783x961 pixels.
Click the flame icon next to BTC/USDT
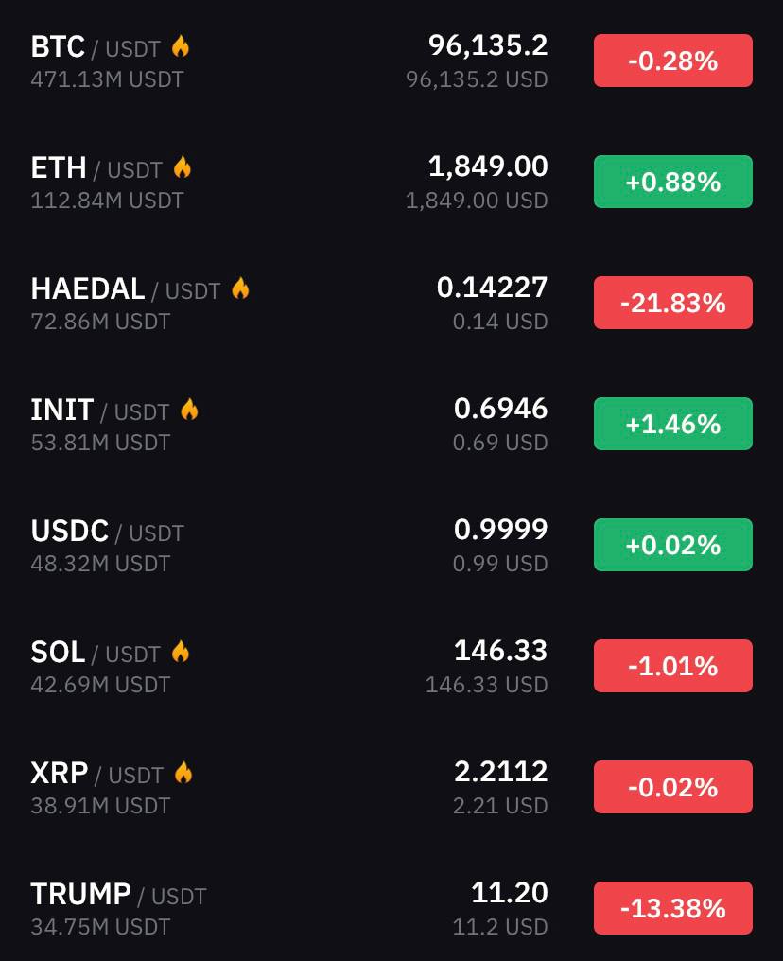pyautogui.click(x=180, y=46)
